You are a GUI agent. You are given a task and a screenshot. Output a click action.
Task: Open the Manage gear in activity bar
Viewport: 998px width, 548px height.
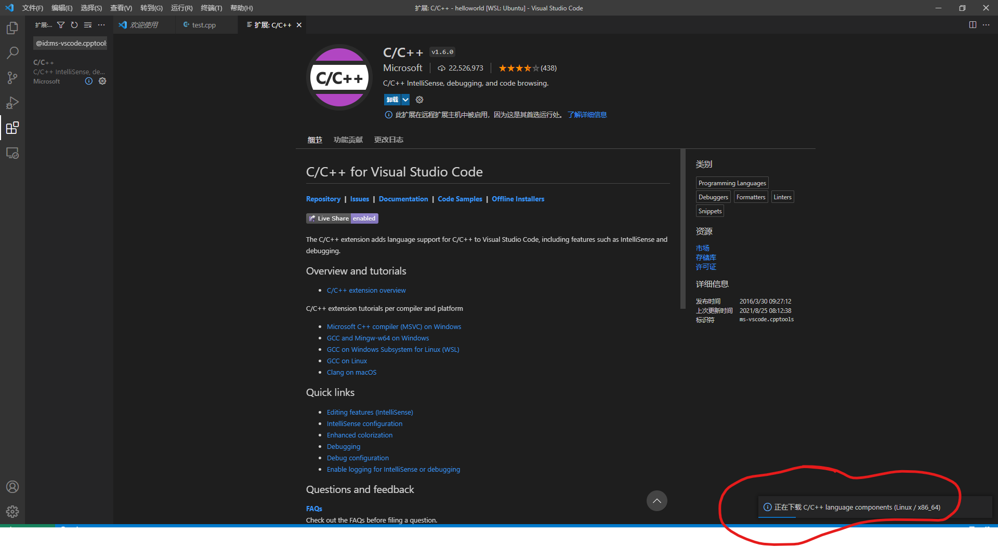tap(12, 512)
